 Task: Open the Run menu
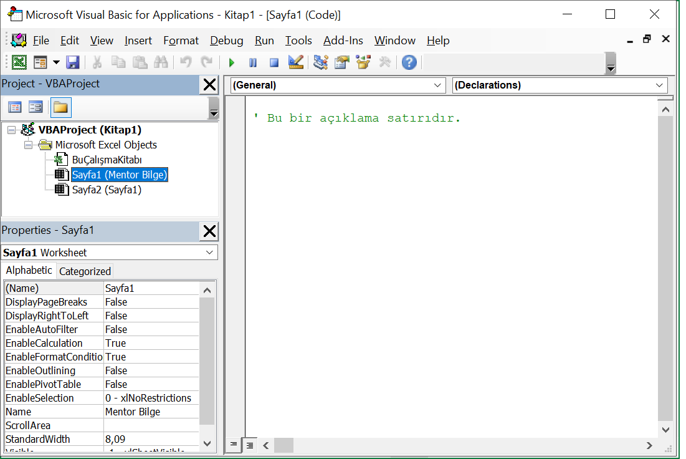pos(264,41)
